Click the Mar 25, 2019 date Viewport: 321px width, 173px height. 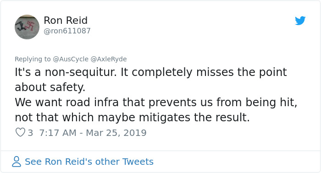tap(116, 133)
